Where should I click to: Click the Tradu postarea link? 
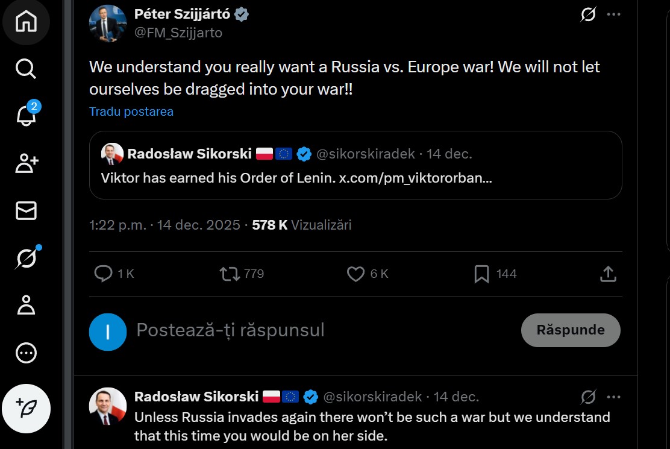click(131, 111)
